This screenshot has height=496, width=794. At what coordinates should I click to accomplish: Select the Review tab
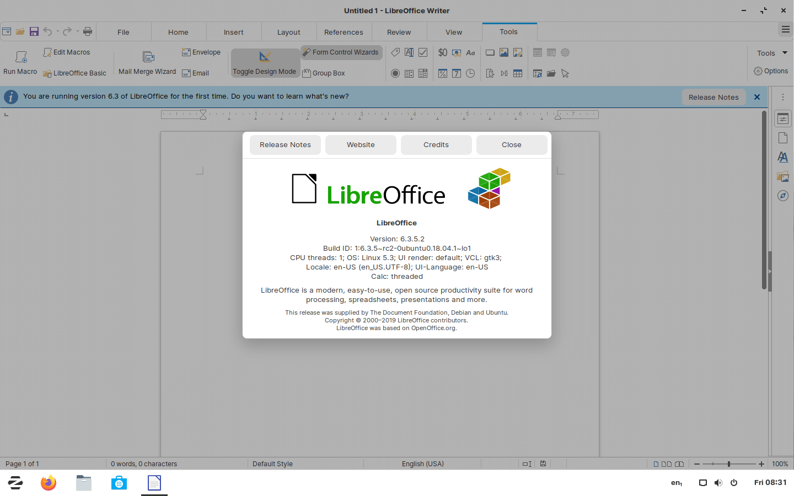(x=399, y=32)
